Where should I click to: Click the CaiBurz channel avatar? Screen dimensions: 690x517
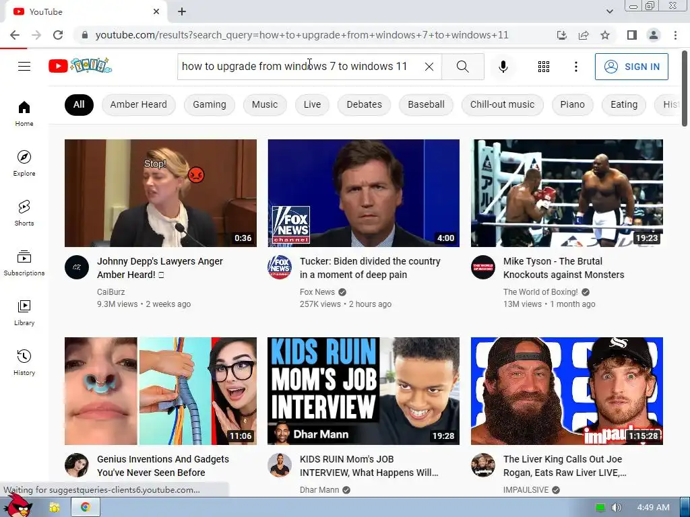tap(77, 267)
